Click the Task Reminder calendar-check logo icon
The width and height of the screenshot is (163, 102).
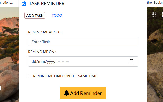(24, 4)
